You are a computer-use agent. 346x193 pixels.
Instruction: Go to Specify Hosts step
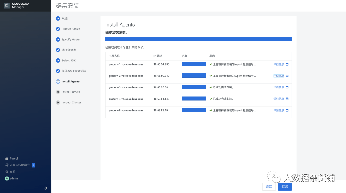pyautogui.click(x=71, y=40)
